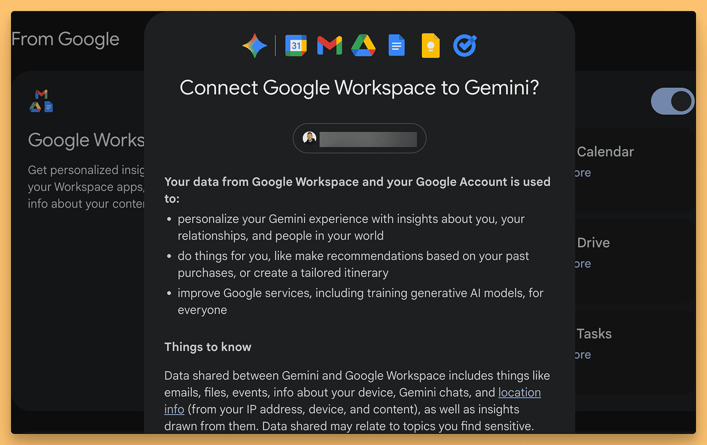The image size is (707, 445).
Task: Click the link under Google Tasks in background
Action: pyautogui.click(x=583, y=355)
